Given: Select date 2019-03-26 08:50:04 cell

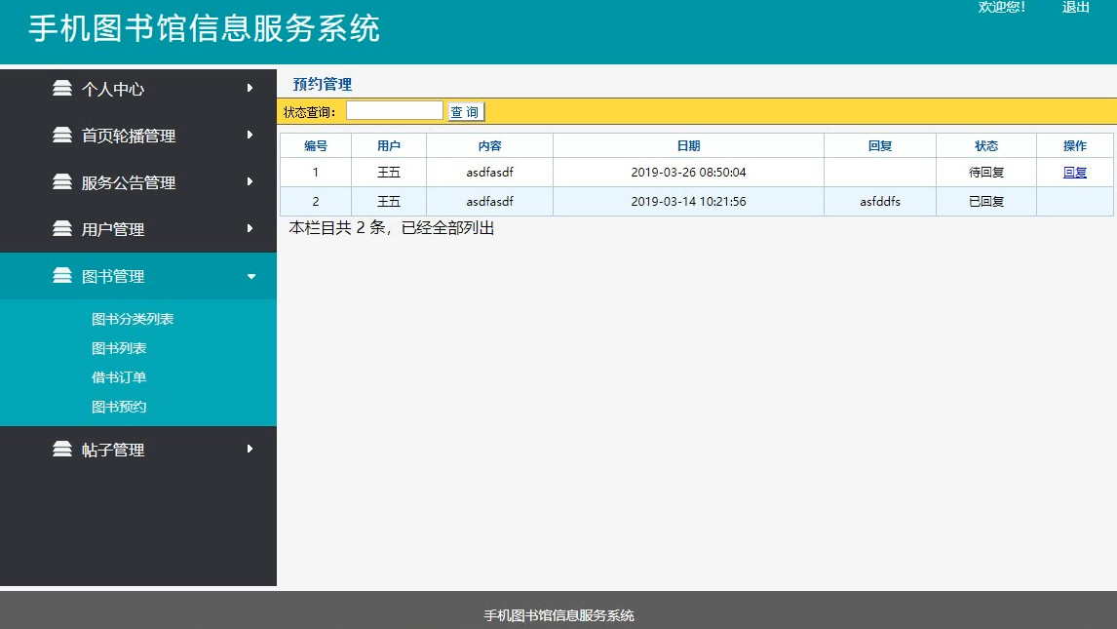Looking at the screenshot, I should (x=688, y=172).
